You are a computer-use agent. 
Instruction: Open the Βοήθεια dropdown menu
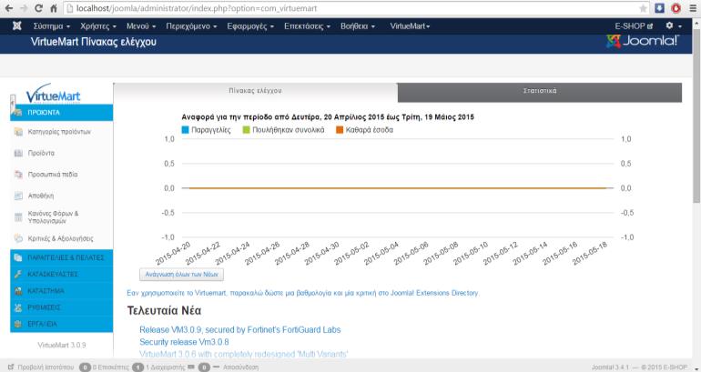click(x=358, y=25)
